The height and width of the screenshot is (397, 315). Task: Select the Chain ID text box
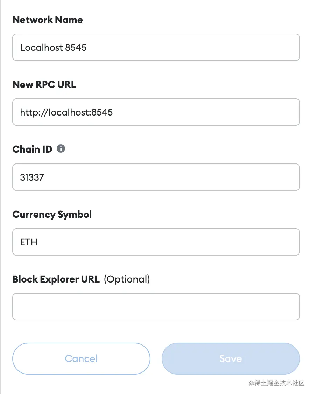(x=156, y=177)
